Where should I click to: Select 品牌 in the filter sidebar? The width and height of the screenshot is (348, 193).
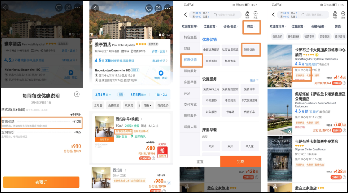click(x=187, y=48)
